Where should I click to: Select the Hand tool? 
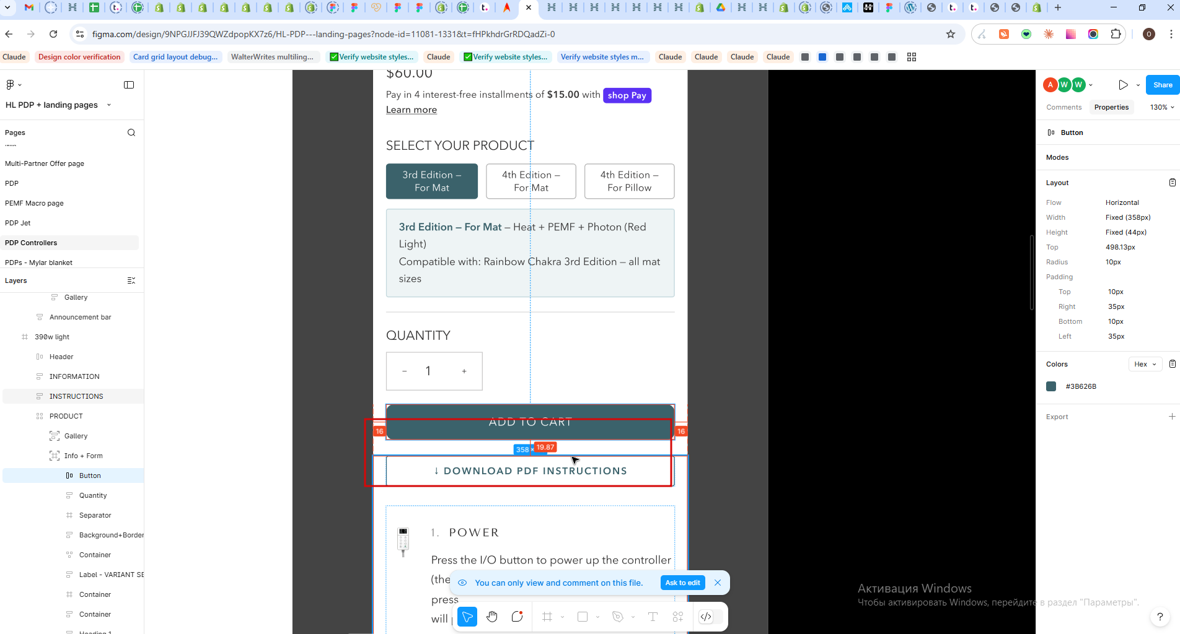[x=492, y=617]
